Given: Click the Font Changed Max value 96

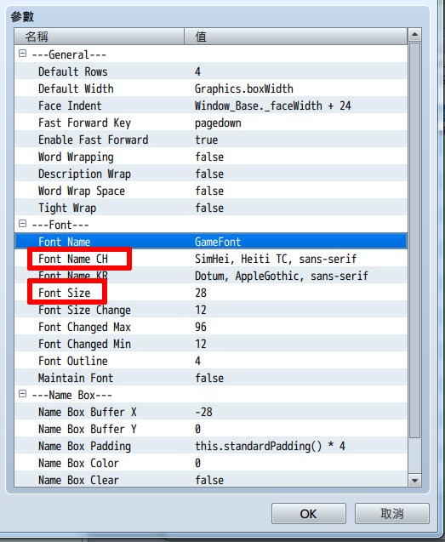Looking at the screenshot, I should coord(201,327).
